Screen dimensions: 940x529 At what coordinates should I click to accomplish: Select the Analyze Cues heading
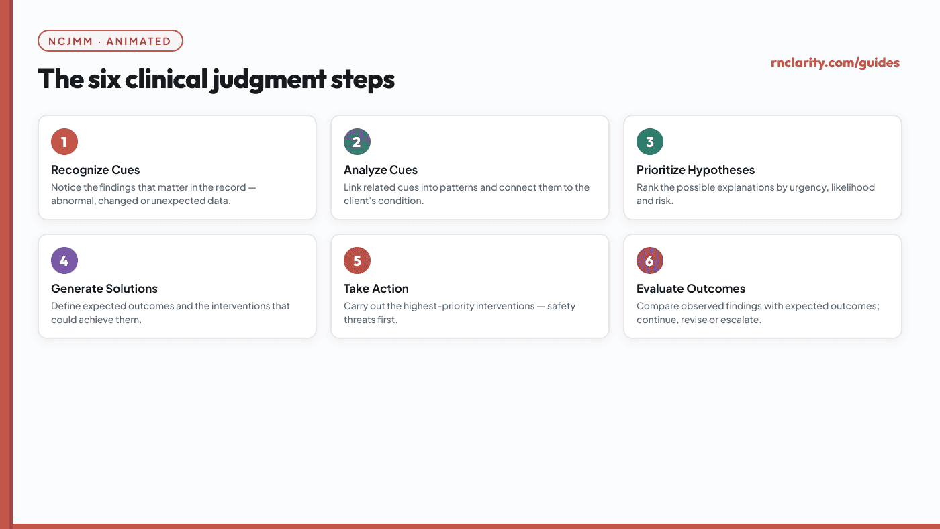pos(381,170)
